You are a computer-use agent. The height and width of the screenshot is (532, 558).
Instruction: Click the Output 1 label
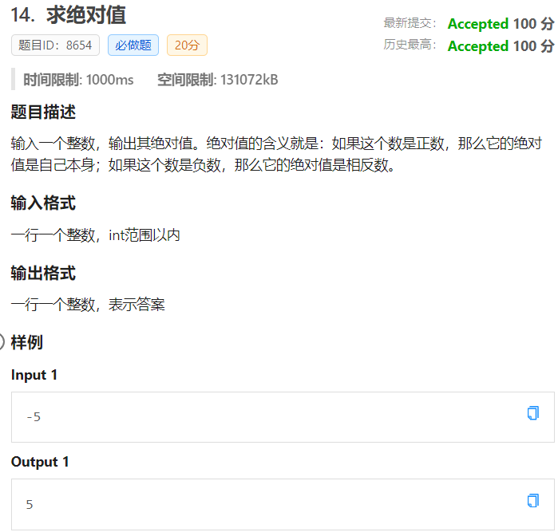click(40, 462)
